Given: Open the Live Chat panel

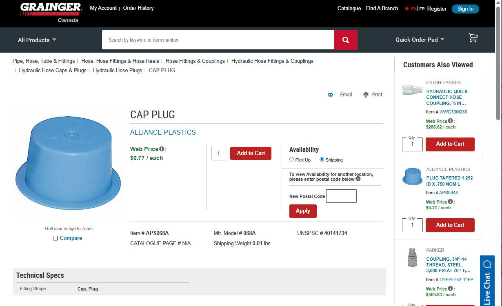Looking at the screenshot, I should pos(487,282).
